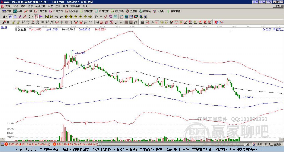The height and width of the screenshot is (152, 284).
Task: Expand the candlestick style dropdown arrow
Action: [x=32, y=17]
